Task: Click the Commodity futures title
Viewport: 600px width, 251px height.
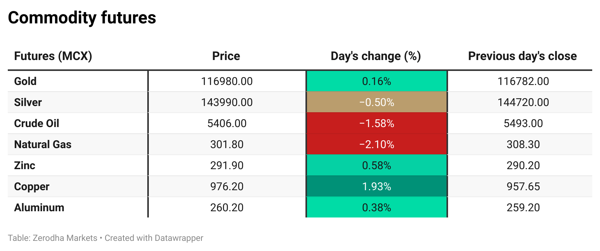Action: click(x=82, y=18)
